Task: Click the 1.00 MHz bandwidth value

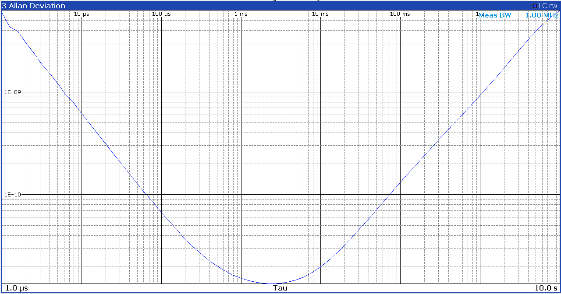Action: click(x=542, y=15)
